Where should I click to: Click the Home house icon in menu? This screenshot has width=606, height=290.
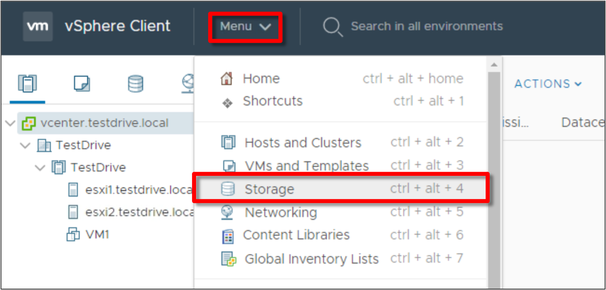(x=227, y=79)
